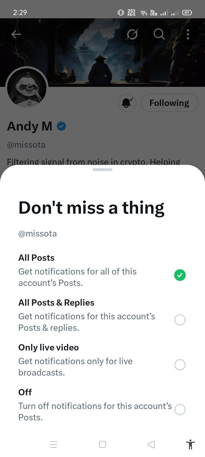Open the three-dot overflow menu

click(188, 34)
